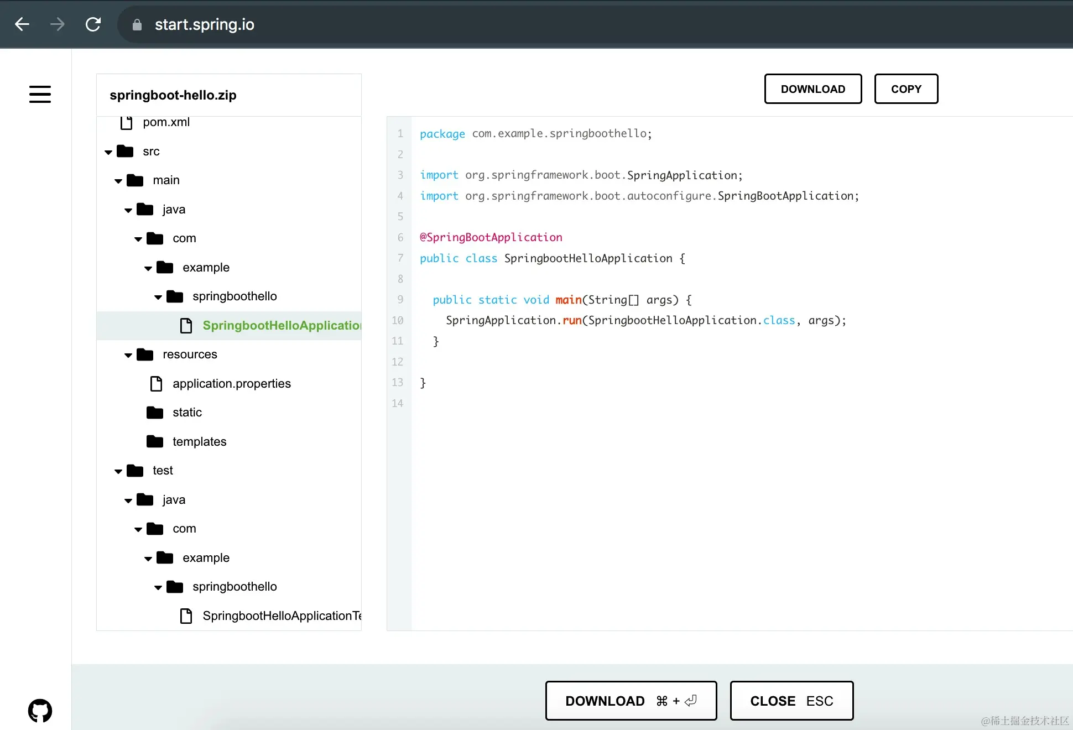Collapse the example folder under test

coord(148,559)
